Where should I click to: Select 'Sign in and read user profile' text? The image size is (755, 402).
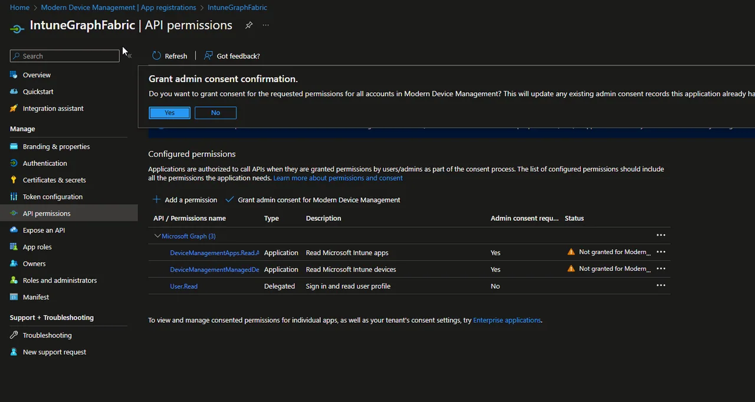(348, 286)
